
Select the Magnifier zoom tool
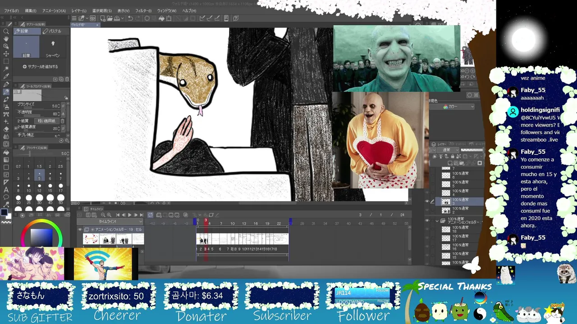6,31
